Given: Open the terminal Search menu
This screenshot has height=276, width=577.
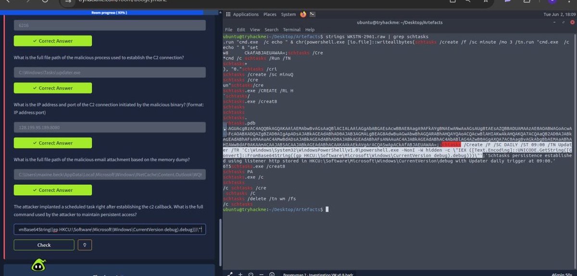Looking at the screenshot, I should [x=271, y=30].
